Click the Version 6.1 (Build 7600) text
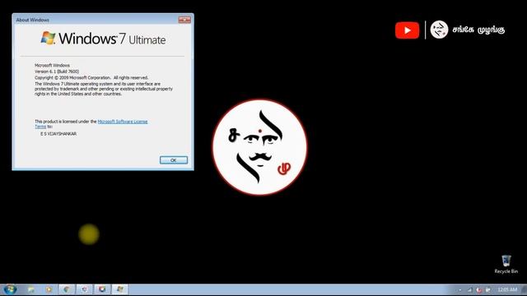This screenshot has width=527, height=296. [x=57, y=72]
